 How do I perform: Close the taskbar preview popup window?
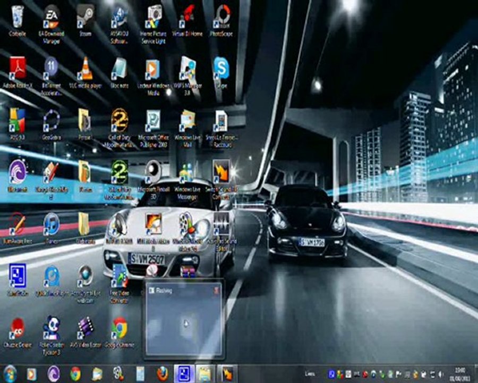tap(216, 290)
